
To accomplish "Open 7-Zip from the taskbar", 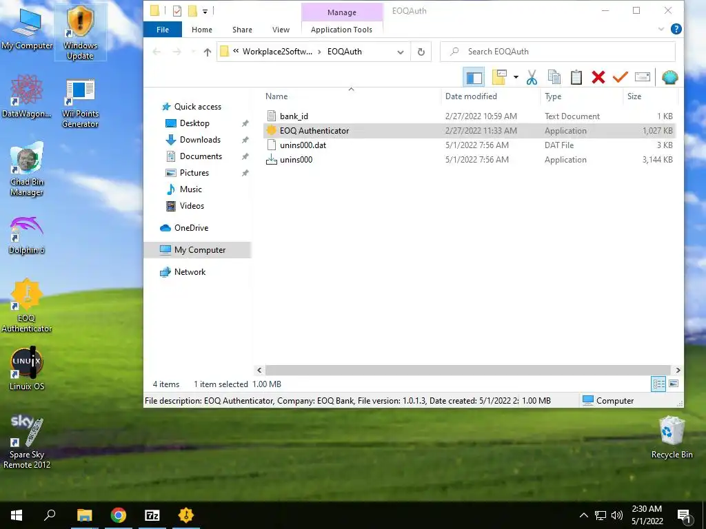I will [x=152, y=515].
